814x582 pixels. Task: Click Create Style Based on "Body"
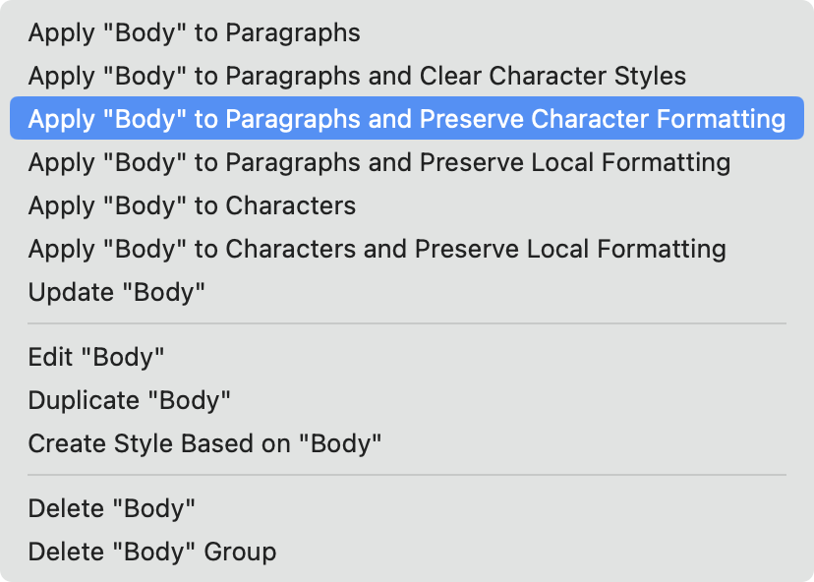tap(204, 443)
